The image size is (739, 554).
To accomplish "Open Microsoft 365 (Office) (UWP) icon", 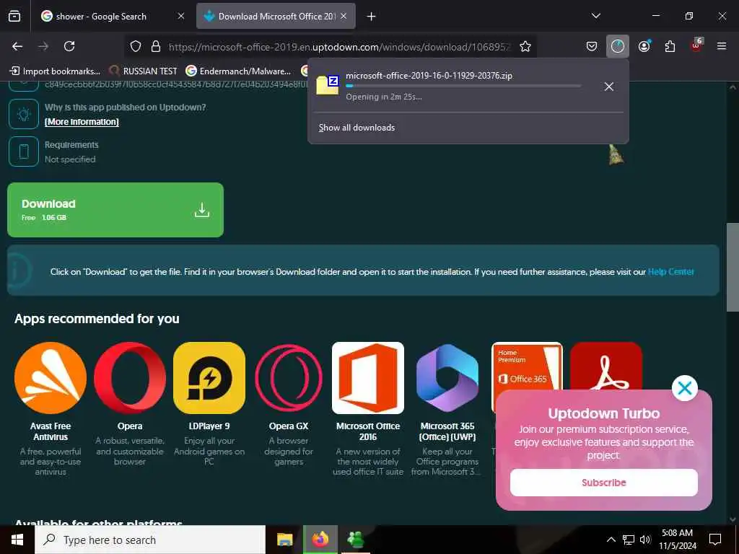I will pos(447,378).
